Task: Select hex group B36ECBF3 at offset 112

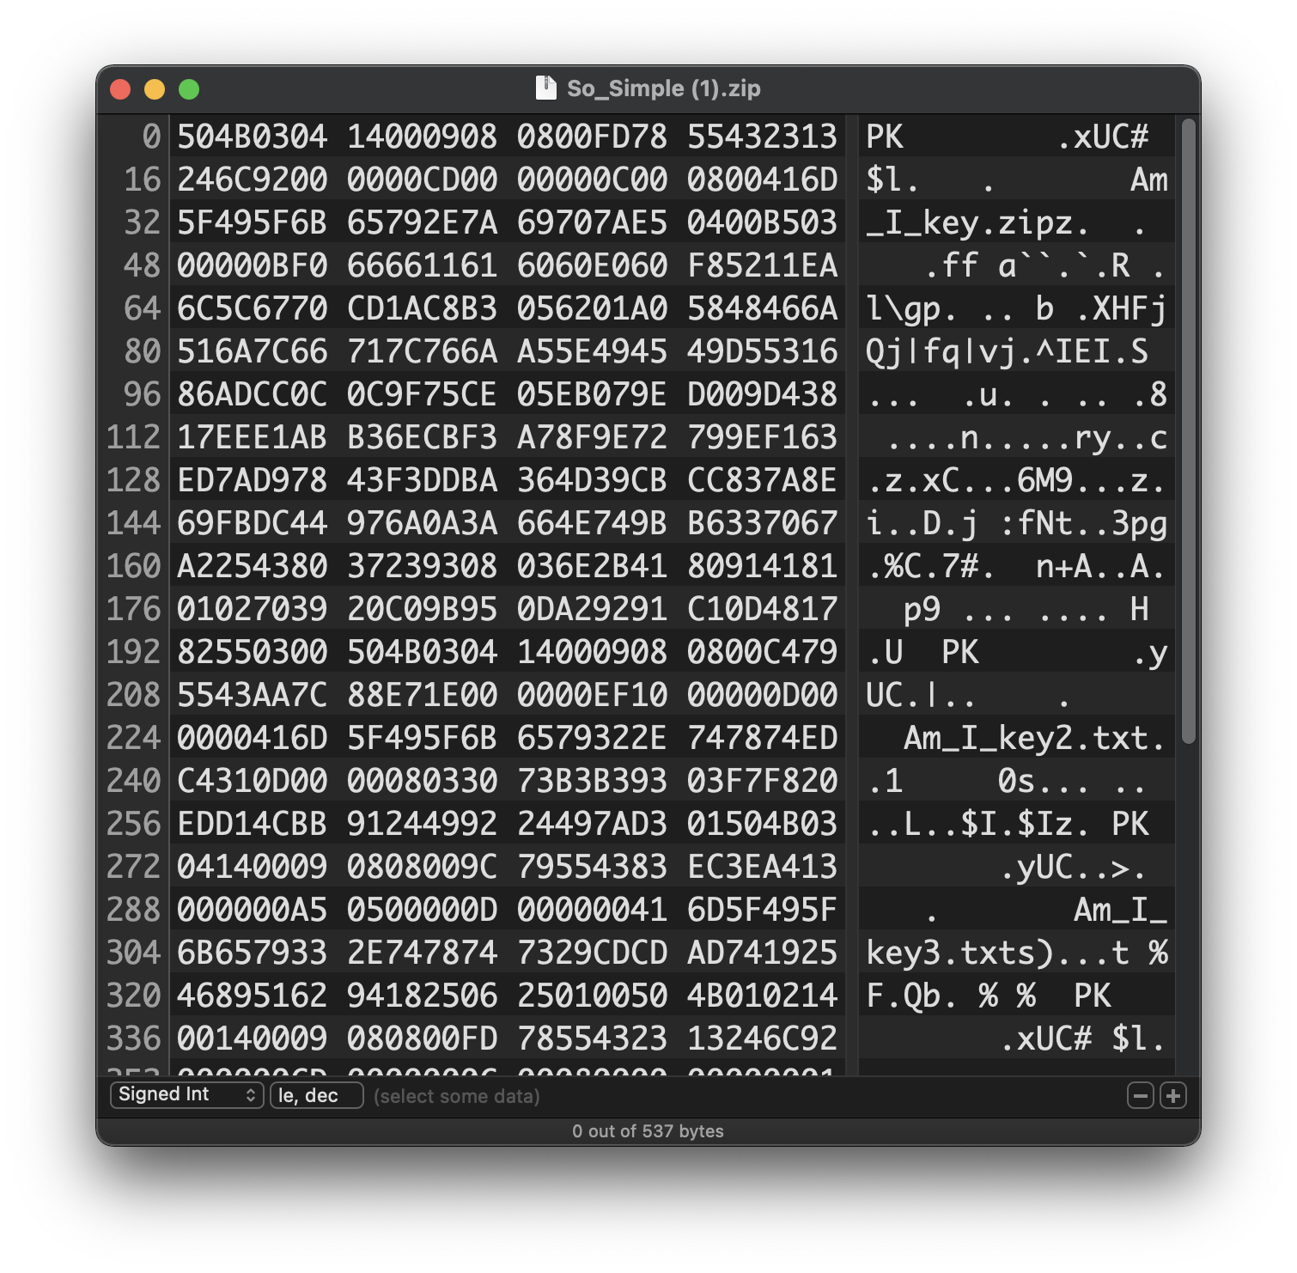Action: click(422, 437)
